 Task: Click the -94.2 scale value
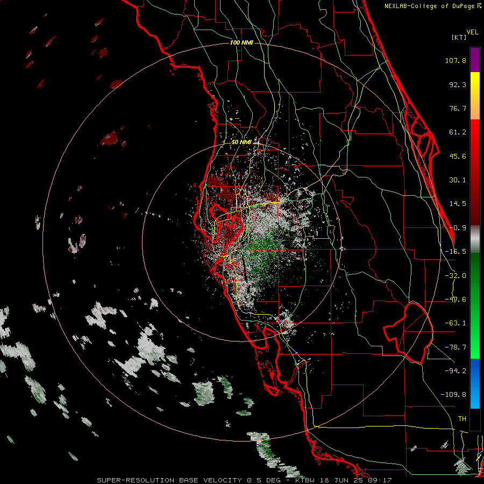click(455, 371)
